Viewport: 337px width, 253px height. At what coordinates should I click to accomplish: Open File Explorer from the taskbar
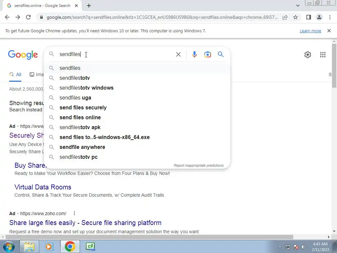tap(29, 246)
